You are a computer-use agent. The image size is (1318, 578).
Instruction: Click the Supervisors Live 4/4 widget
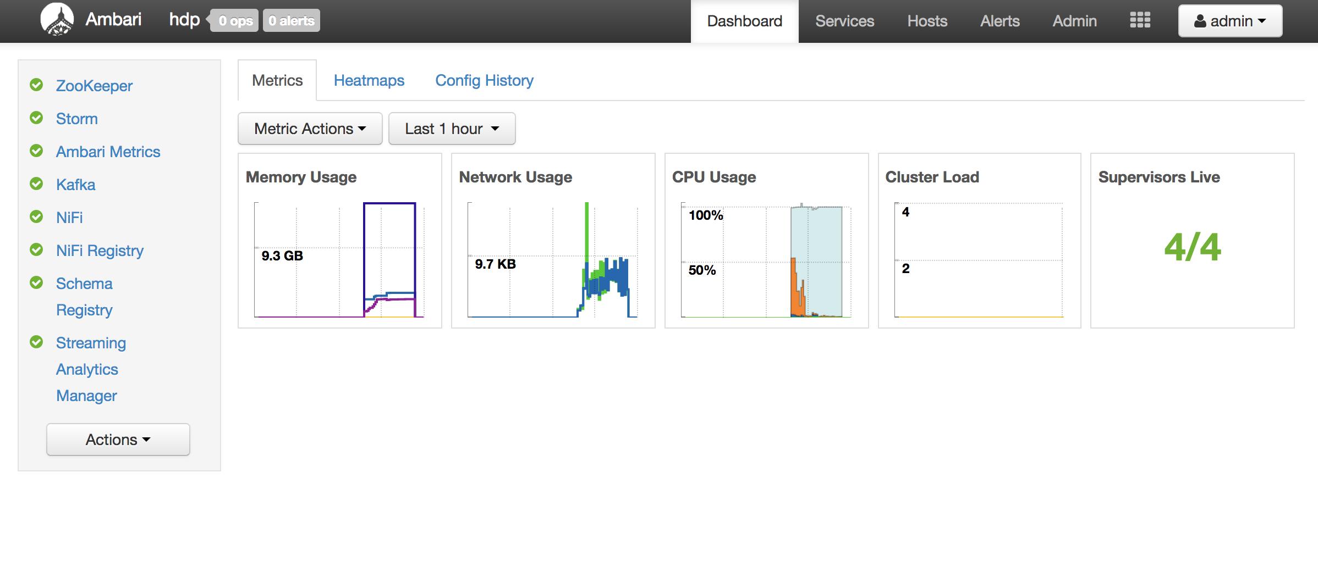pyautogui.click(x=1192, y=247)
